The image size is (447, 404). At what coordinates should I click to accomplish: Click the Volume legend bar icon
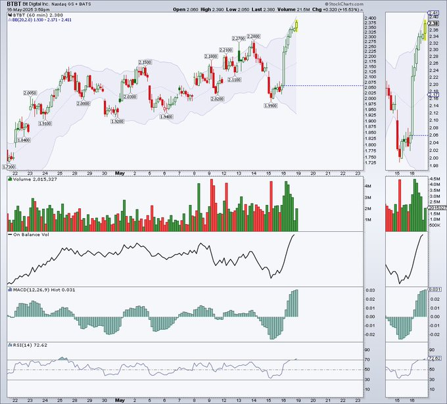(x=10, y=179)
